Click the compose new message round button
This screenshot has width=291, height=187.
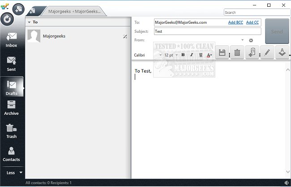[x=18, y=9]
